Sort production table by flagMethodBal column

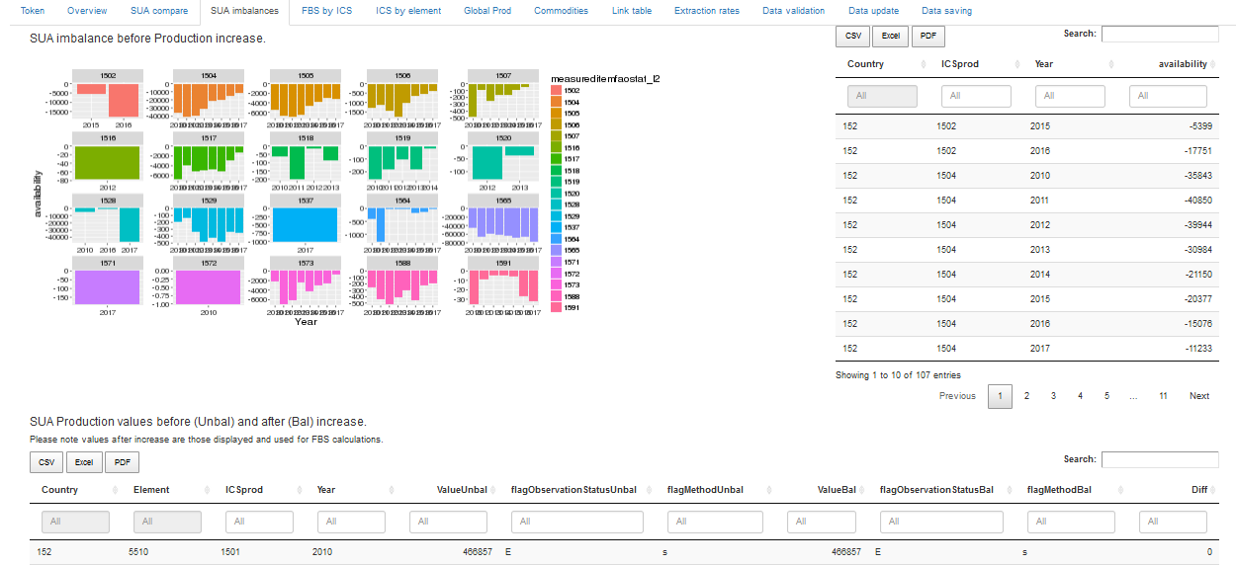click(x=1059, y=490)
